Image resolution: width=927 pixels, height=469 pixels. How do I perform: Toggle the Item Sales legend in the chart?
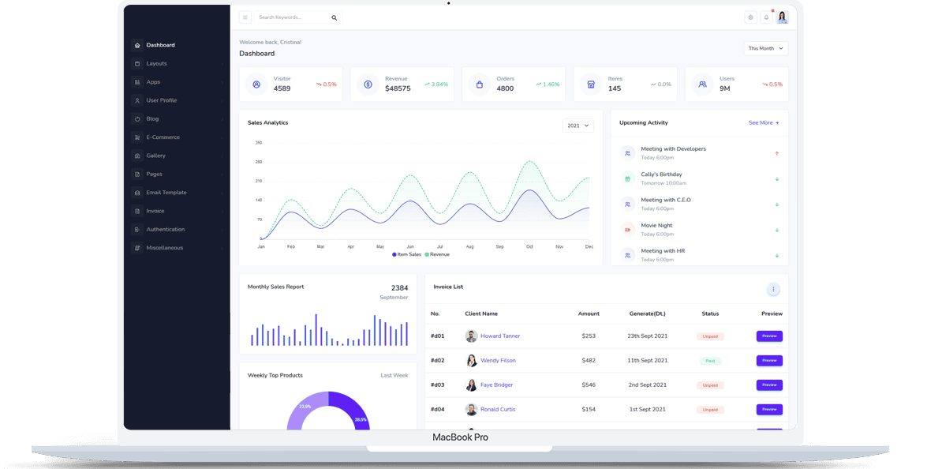[406, 254]
